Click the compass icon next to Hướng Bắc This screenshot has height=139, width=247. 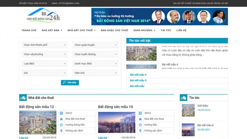click(140, 125)
